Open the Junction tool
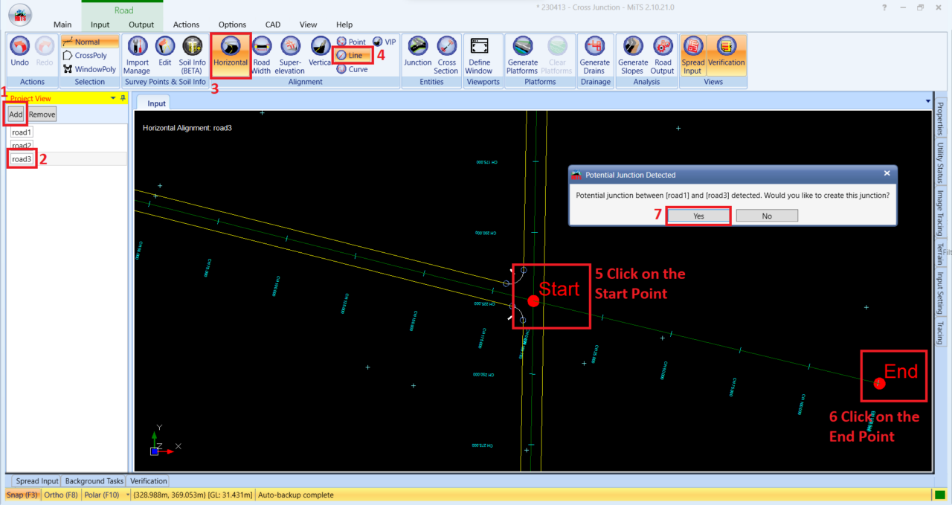This screenshot has width=952, height=505. 417,52
